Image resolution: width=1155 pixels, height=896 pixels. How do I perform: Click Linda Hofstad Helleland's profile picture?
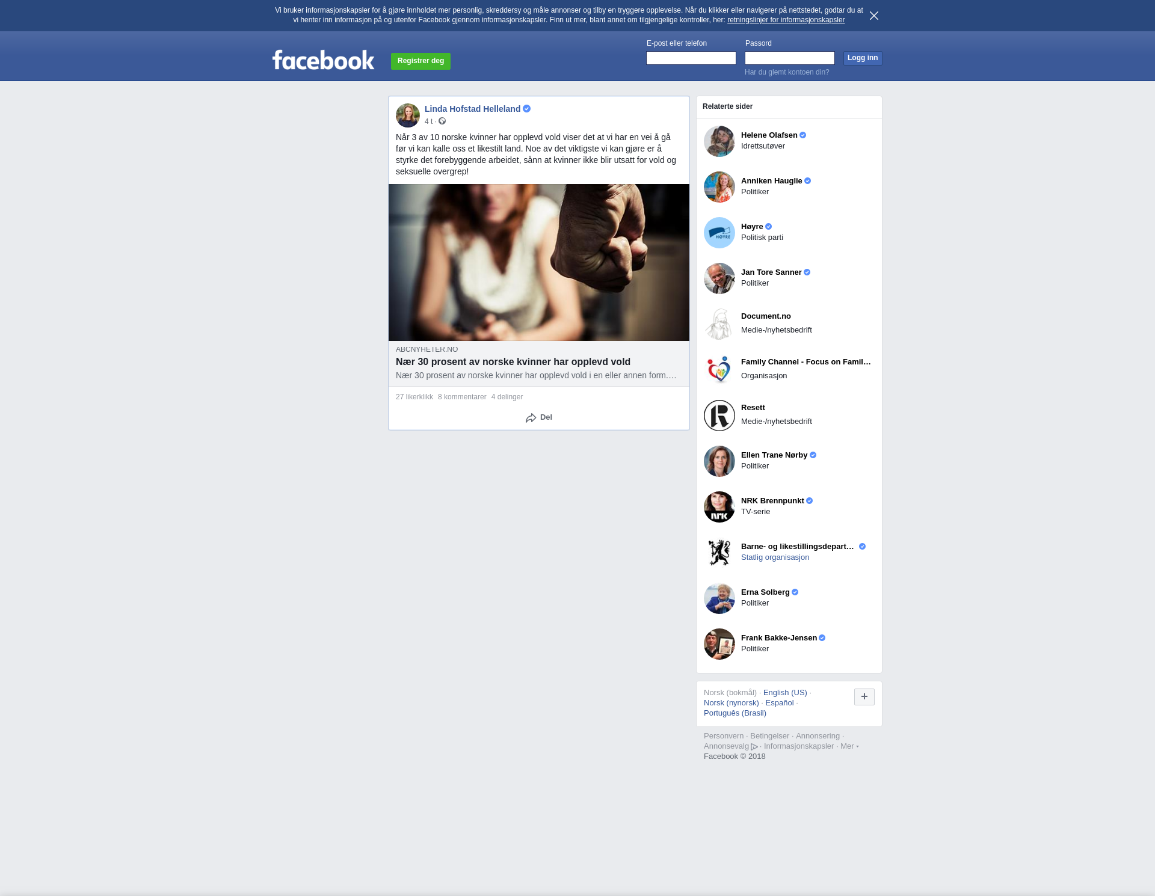[407, 115]
